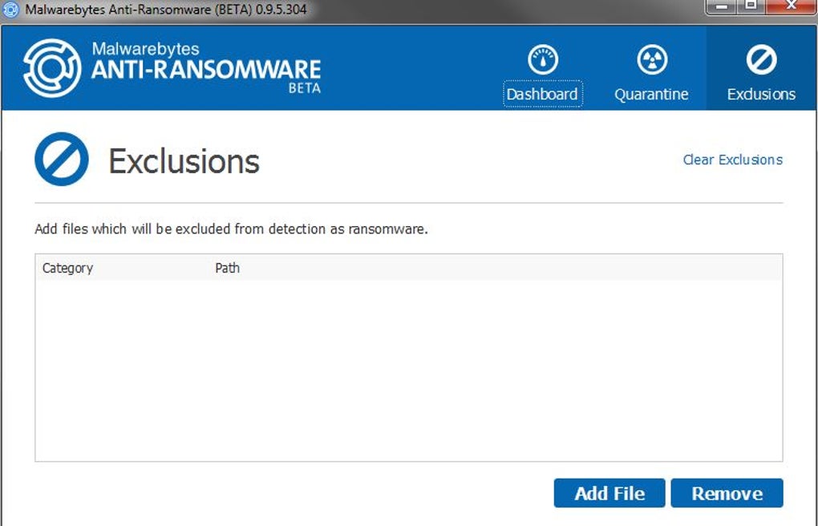Select the Exclusions tab label
Image resolution: width=818 pixels, height=526 pixels.
pyautogui.click(x=761, y=95)
